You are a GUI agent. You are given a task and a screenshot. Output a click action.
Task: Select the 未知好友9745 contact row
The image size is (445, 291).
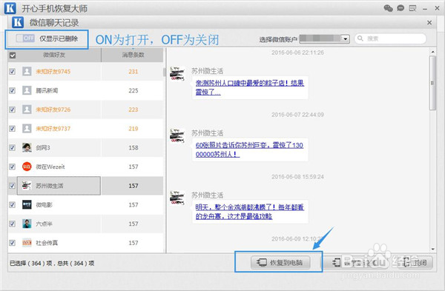point(85,71)
